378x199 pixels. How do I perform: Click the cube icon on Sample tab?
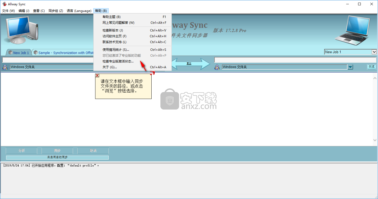36,52
